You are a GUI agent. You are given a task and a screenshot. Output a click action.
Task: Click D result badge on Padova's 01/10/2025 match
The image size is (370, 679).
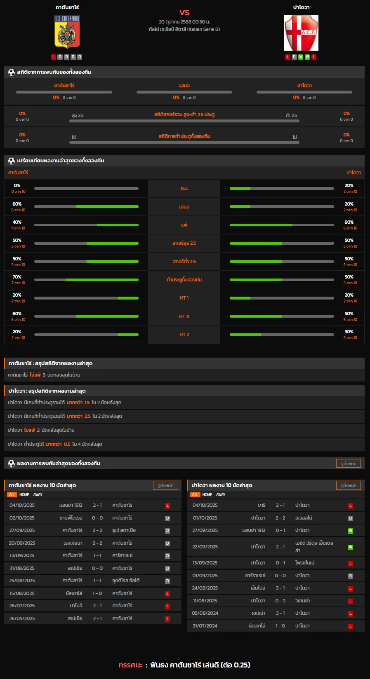pyautogui.click(x=350, y=518)
